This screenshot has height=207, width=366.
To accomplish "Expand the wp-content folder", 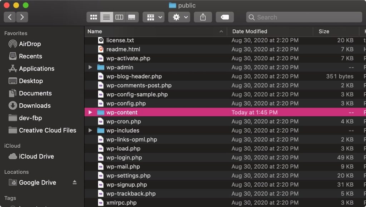I will 90,113.
